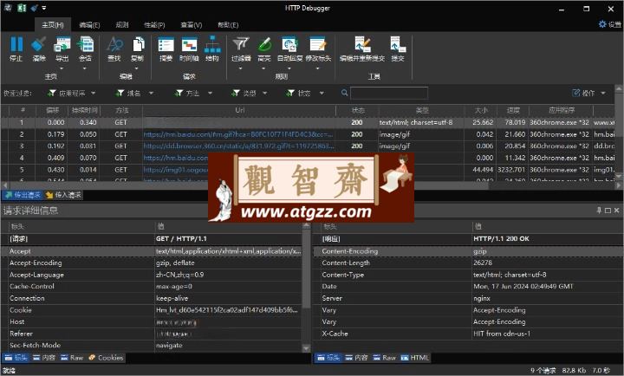Click the Auto Reply (自动回复) icon

tap(289, 44)
